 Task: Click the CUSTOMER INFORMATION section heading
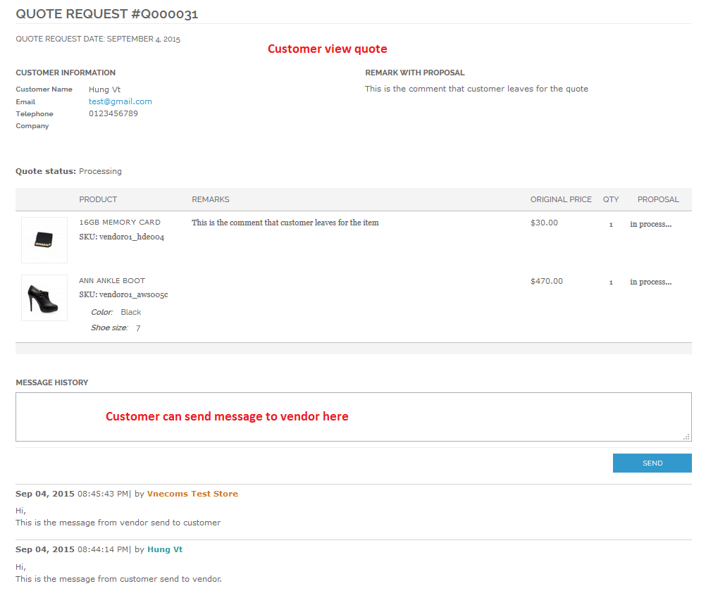click(66, 73)
